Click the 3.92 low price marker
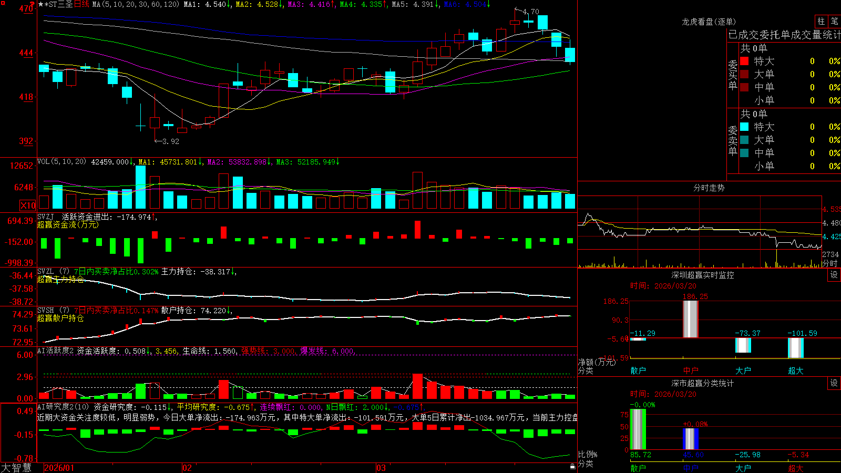Image resolution: width=841 pixels, height=473 pixels. tap(170, 141)
